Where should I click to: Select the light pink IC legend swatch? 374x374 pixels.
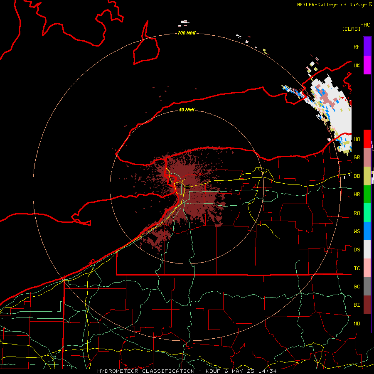(x=367, y=268)
